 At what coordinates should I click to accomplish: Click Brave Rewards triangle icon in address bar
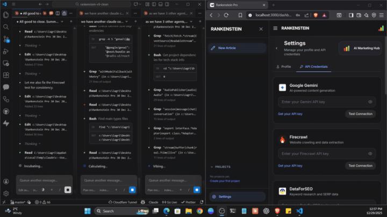tap(324, 15)
